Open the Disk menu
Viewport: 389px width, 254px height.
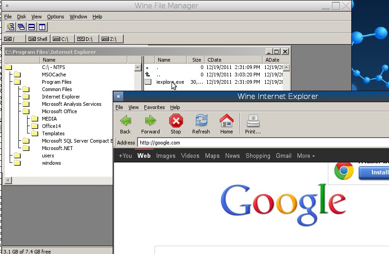coord(22,17)
